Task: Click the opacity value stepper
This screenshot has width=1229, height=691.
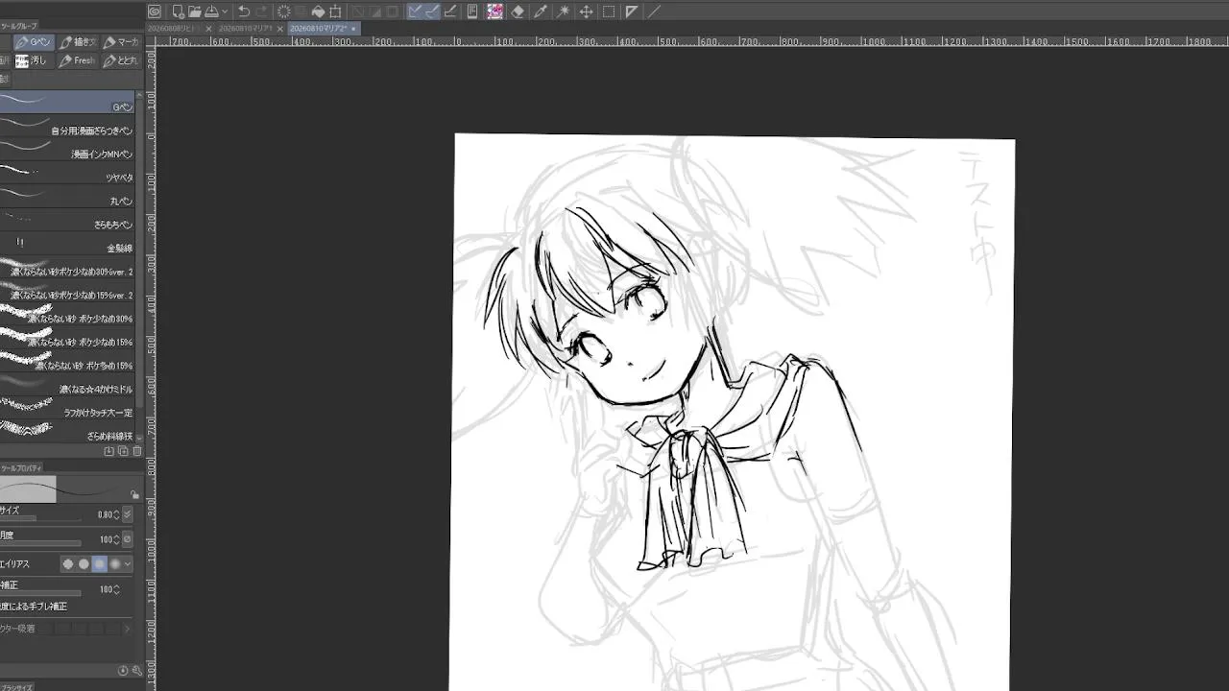Action: coord(116,539)
